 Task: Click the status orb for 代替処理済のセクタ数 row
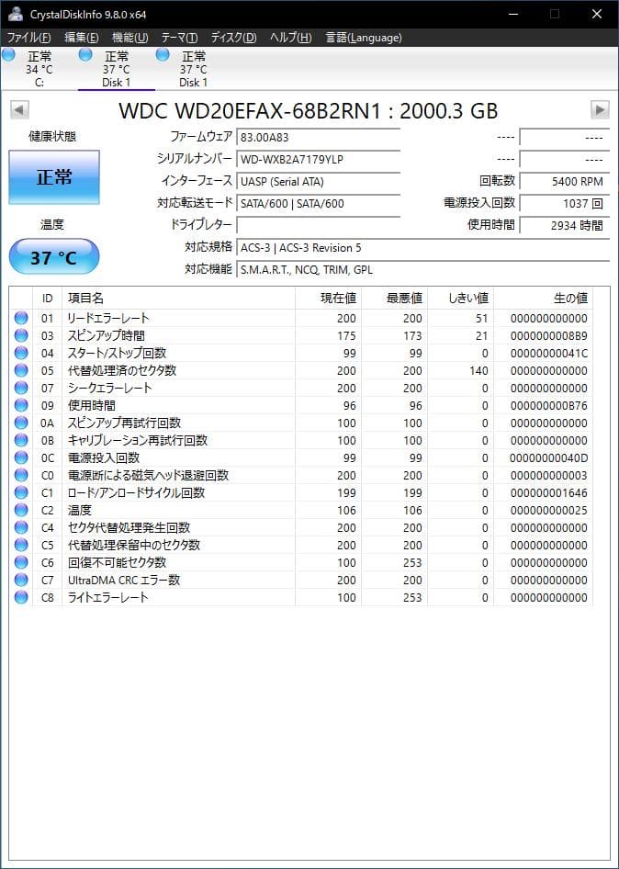(x=21, y=370)
